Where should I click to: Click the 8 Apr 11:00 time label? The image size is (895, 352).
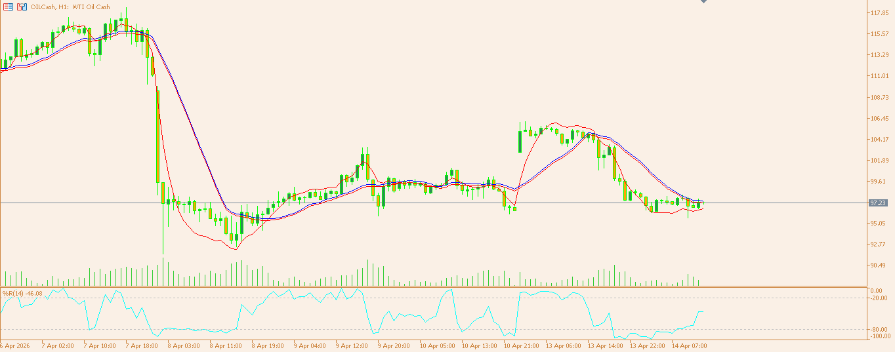tap(225, 345)
